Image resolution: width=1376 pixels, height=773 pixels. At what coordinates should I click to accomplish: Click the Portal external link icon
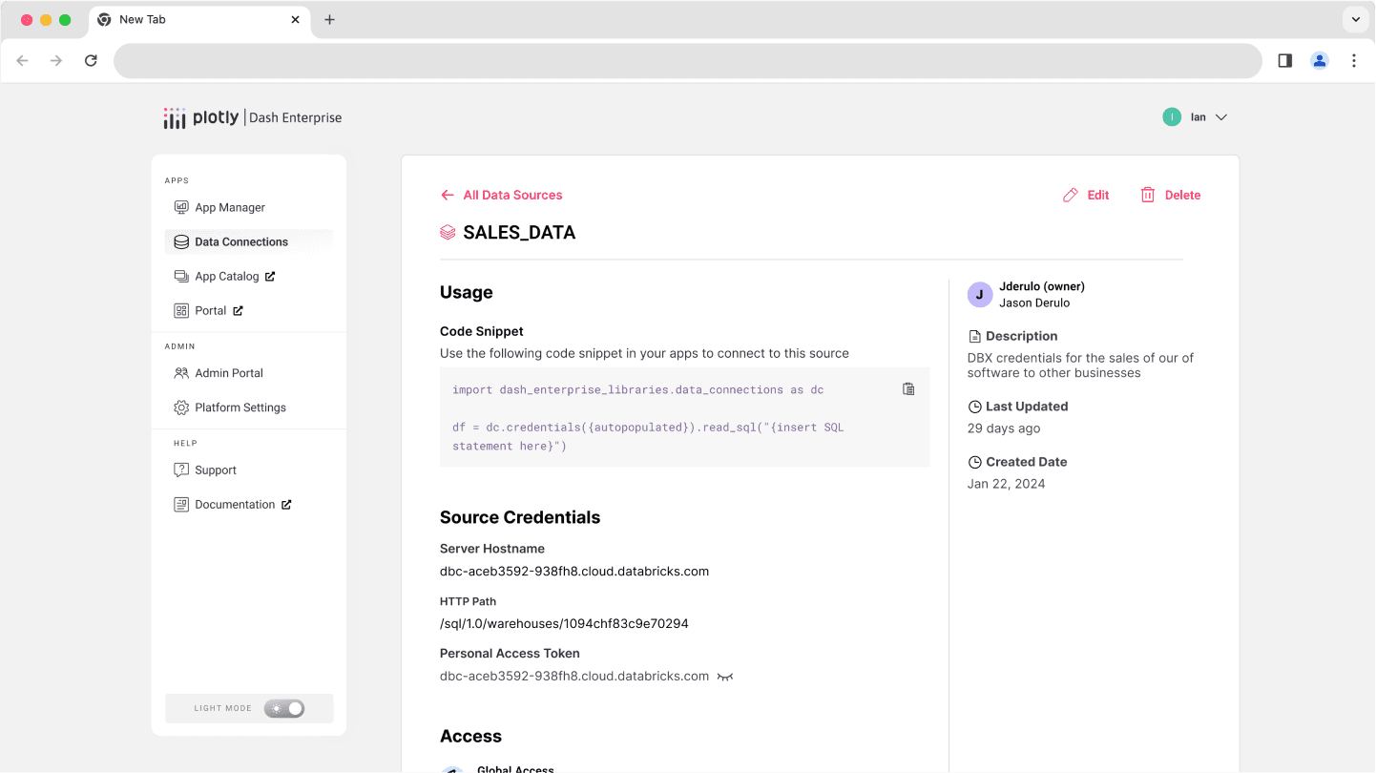coord(238,310)
